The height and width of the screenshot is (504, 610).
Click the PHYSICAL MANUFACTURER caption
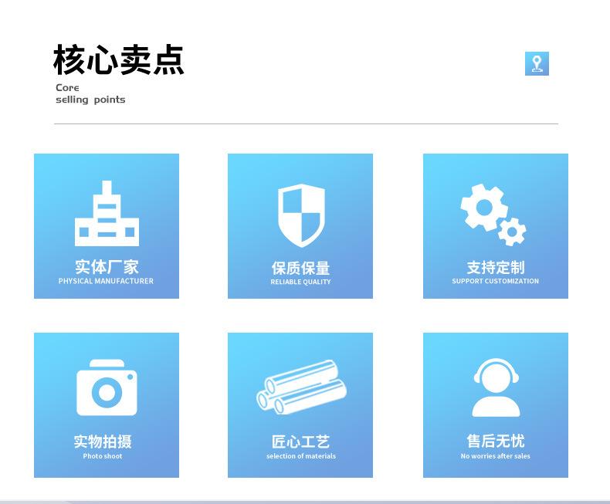106,281
